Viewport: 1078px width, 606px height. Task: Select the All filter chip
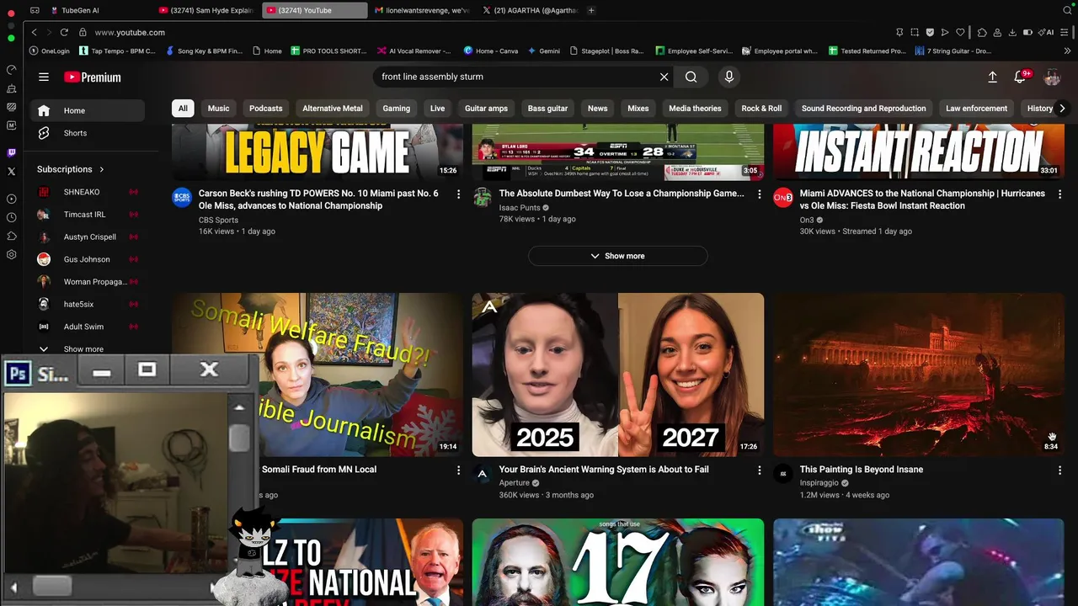click(183, 108)
